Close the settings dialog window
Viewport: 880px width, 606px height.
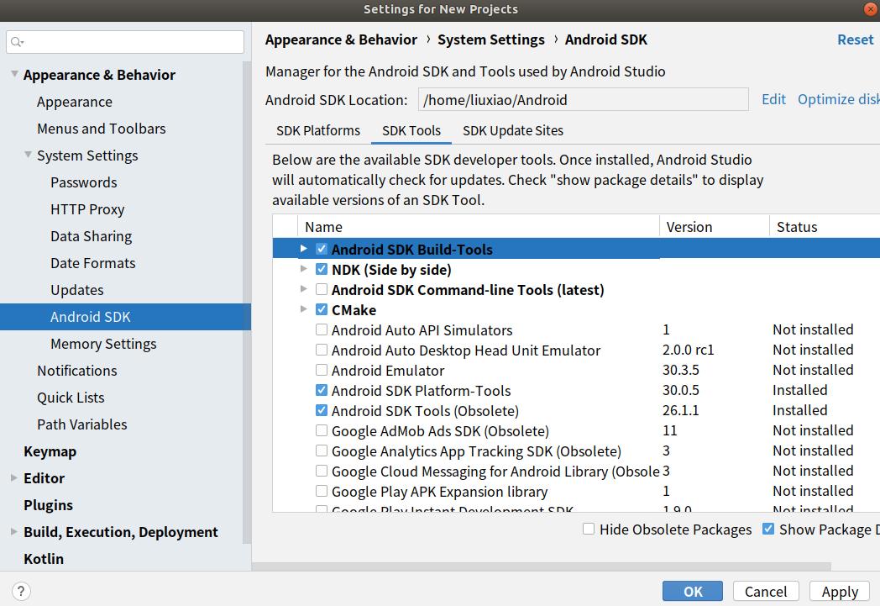tap(871, 9)
